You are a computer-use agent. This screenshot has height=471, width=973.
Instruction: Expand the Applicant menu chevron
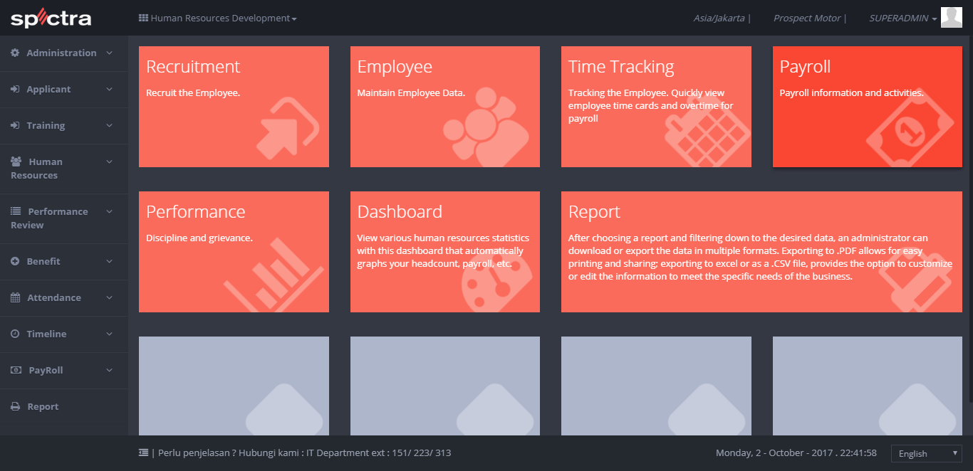[109, 89]
